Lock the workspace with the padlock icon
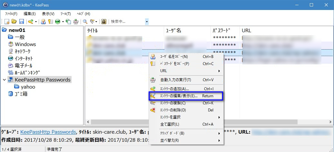The height and width of the screenshot is (152, 334). (x=104, y=22)
